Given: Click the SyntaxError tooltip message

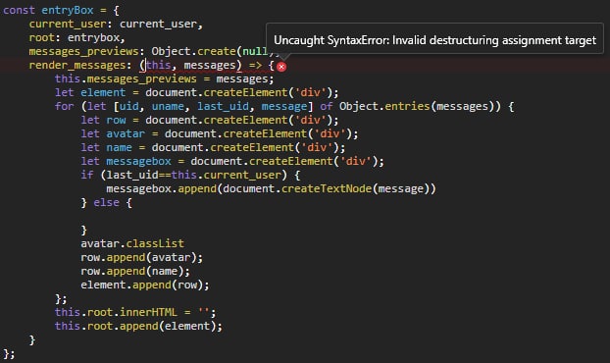Looking at the screenshot, I should click(x=434, y=40).
